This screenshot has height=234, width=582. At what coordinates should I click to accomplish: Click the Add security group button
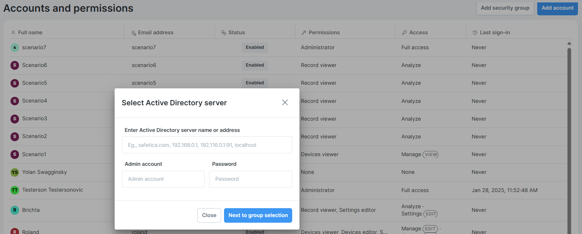point(505,8)
